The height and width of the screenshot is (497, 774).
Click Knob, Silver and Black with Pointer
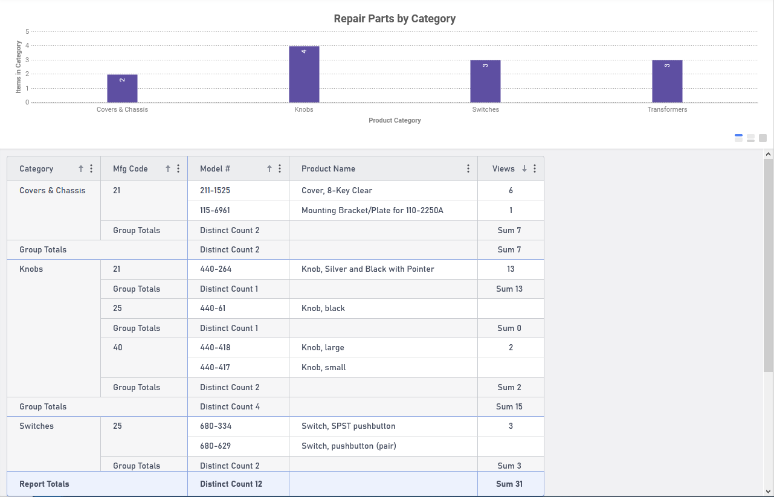click(x=368, y=269)
